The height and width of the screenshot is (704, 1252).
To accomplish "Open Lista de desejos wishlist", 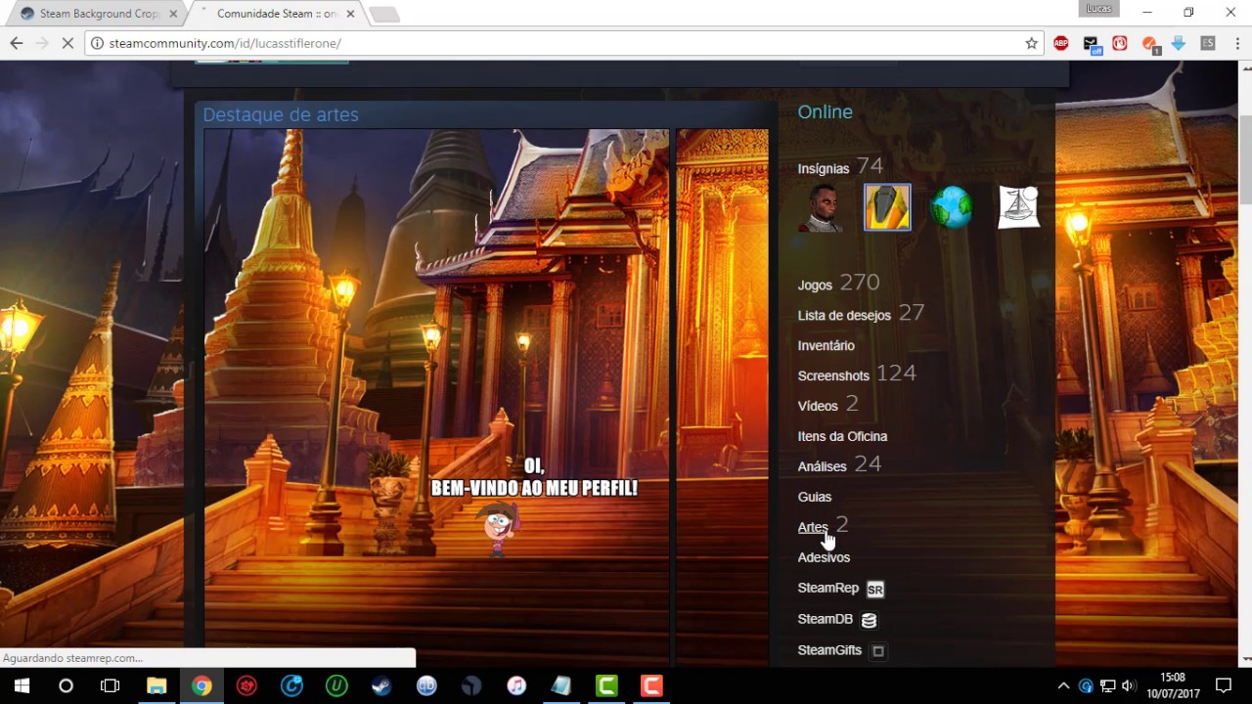I will tap(844, 315).
